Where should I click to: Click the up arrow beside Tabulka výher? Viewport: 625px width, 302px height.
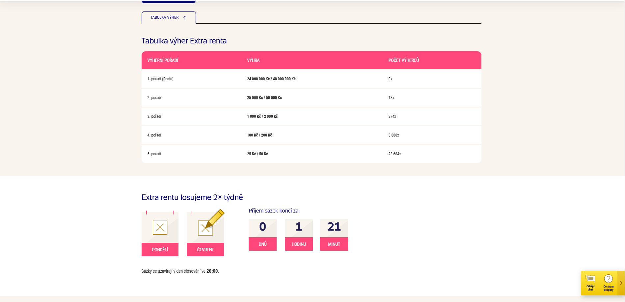[185, 18]
